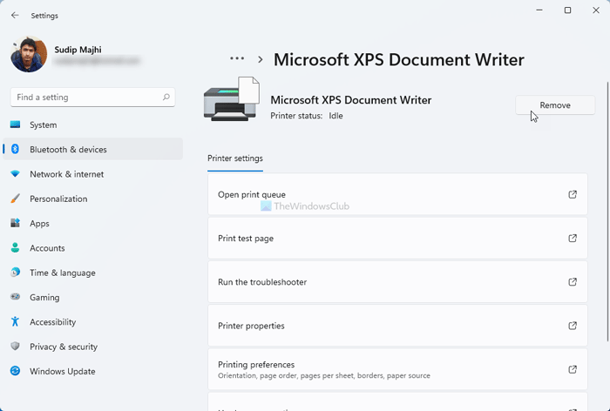Click the user profile picture
This screenshot has height=411, width=610.
(x=29, y=55)
